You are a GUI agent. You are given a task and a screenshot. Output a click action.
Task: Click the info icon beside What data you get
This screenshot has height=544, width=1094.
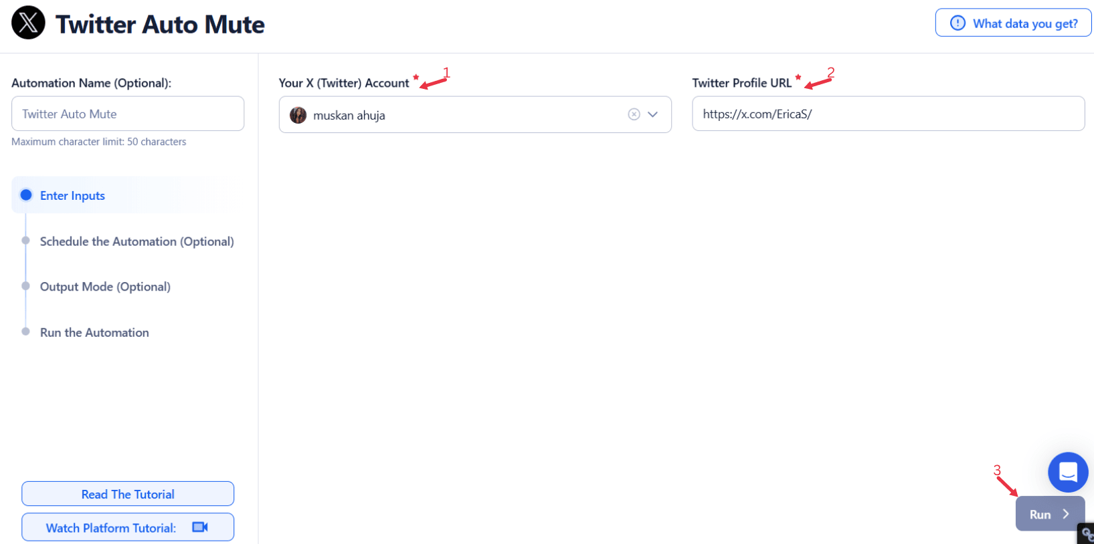(x=958, y=23)
